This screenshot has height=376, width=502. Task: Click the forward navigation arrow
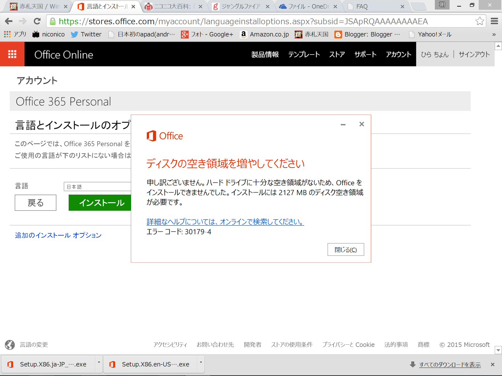(23, 21)
